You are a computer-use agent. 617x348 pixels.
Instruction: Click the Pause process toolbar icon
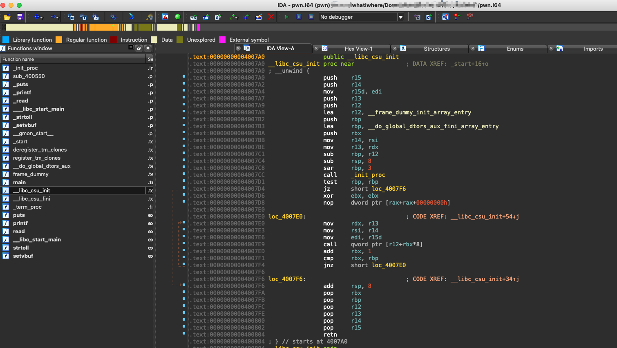tap(299, 17)
